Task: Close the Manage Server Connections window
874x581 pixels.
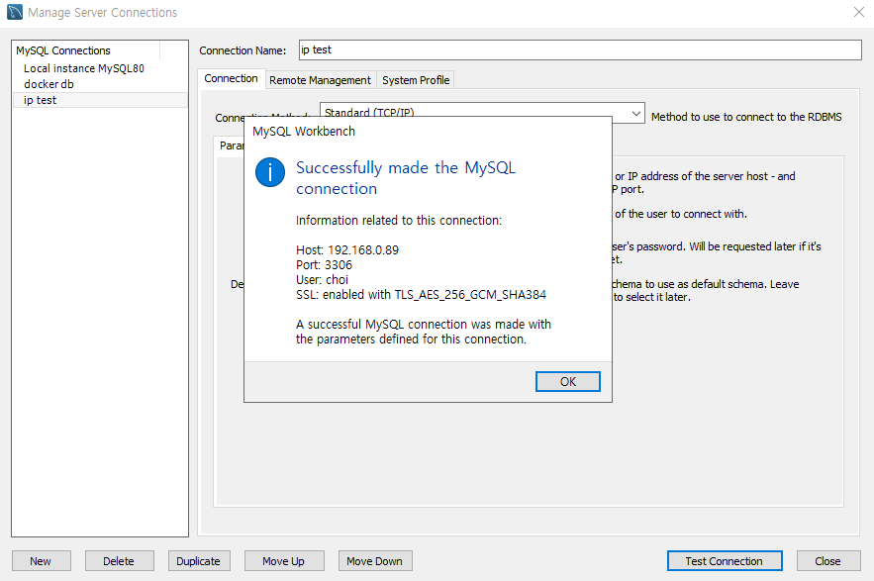Action: pos(859,12)
